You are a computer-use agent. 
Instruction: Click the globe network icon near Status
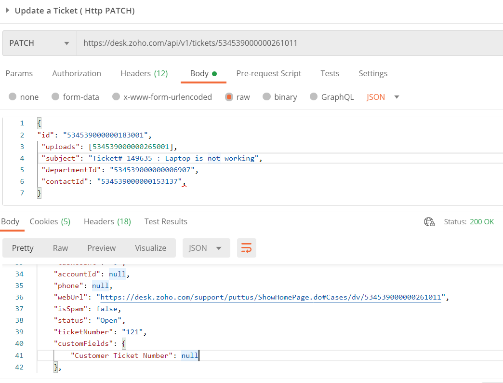click(429, 222)
